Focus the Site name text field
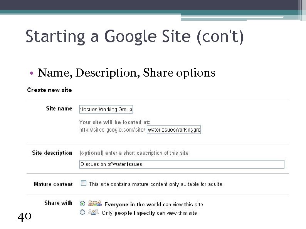The width and height of the screenshot is (306, 229). pyautogui.click(x=106, y=109)
